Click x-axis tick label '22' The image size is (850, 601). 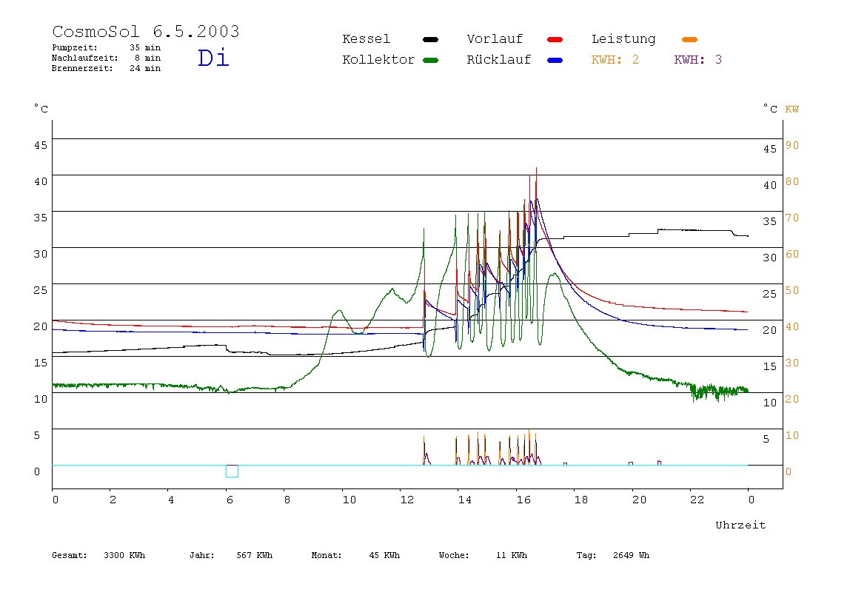697,500
